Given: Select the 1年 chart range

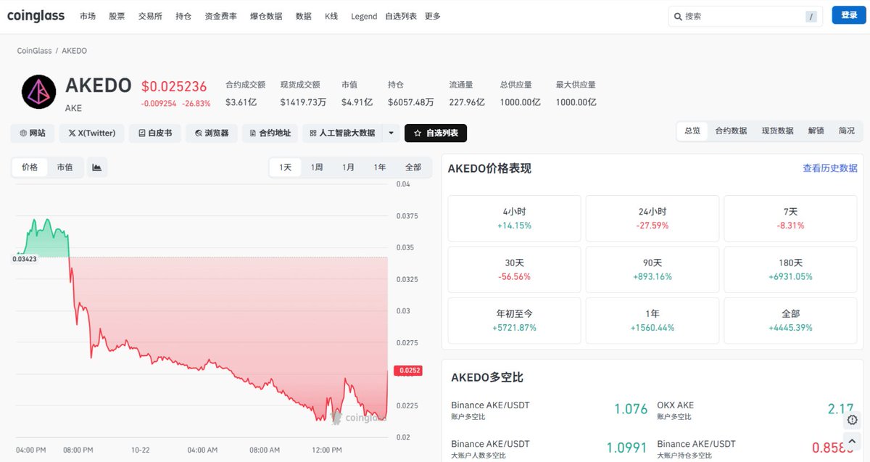Looking at the screenshot, I should [380, 168].
